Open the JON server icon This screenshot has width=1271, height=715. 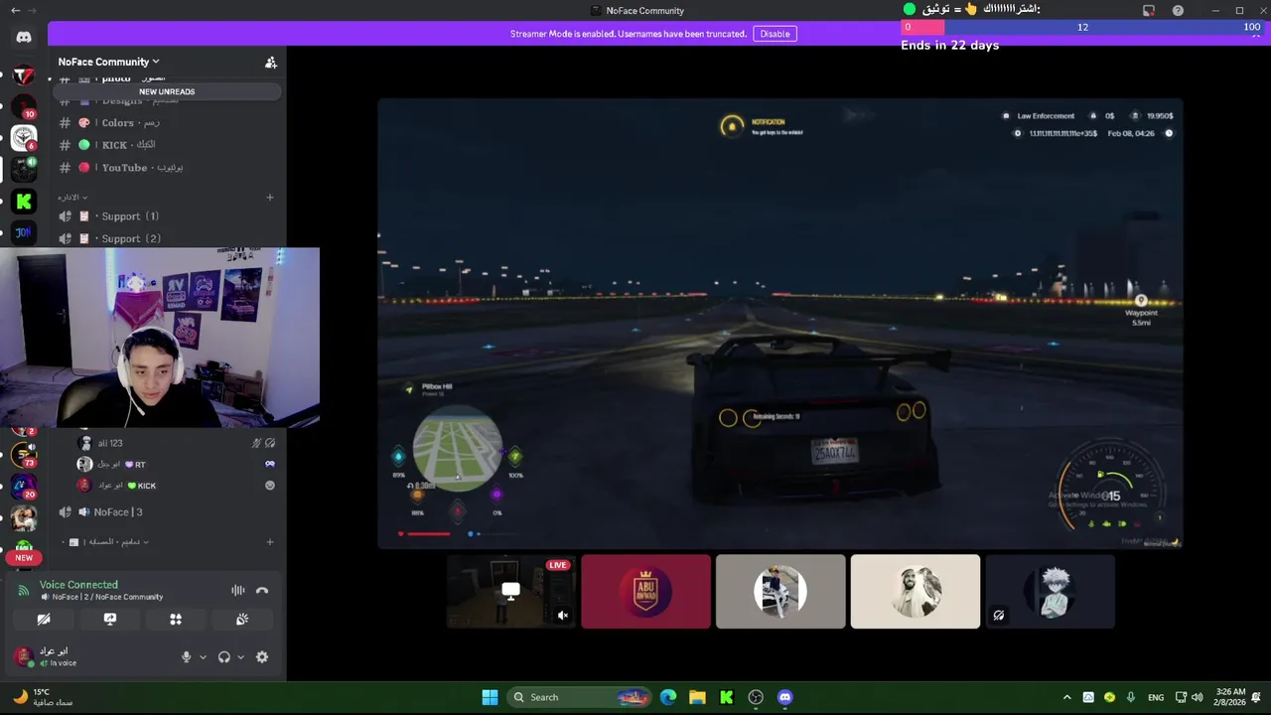[x=24, y=232]
